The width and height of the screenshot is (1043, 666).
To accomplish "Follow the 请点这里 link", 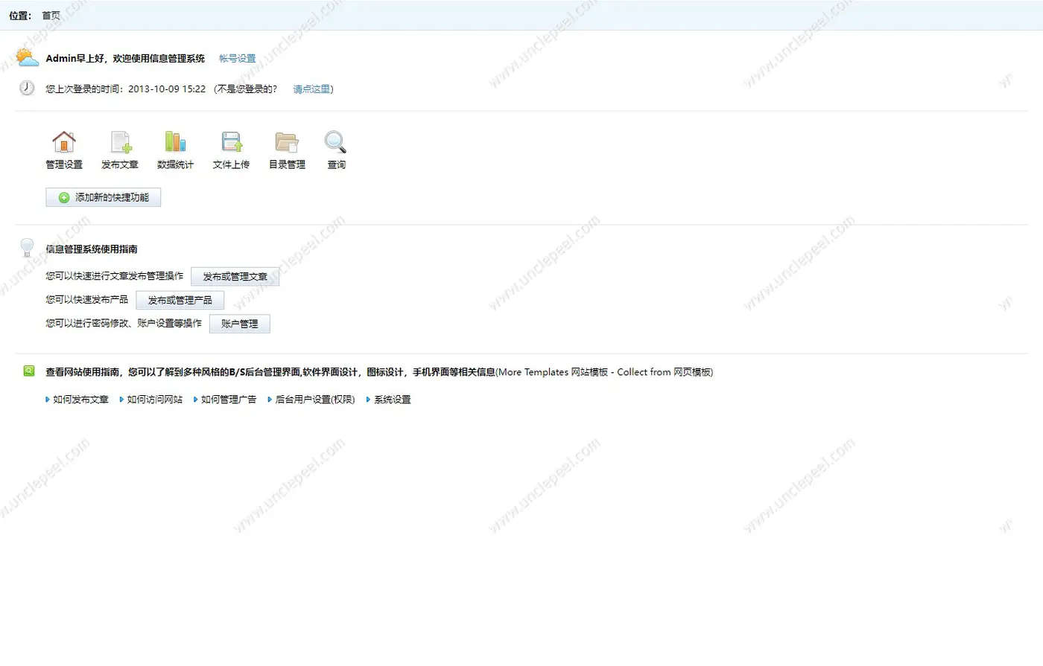I will [311, 89].
